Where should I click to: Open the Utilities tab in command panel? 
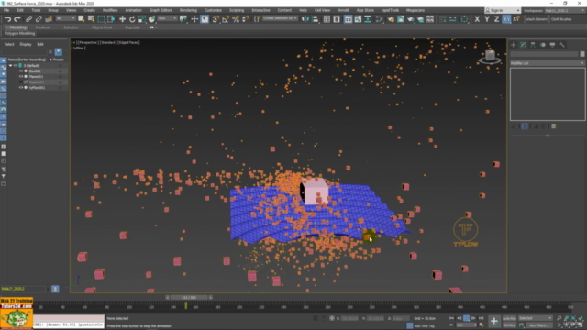pos(562,45)
